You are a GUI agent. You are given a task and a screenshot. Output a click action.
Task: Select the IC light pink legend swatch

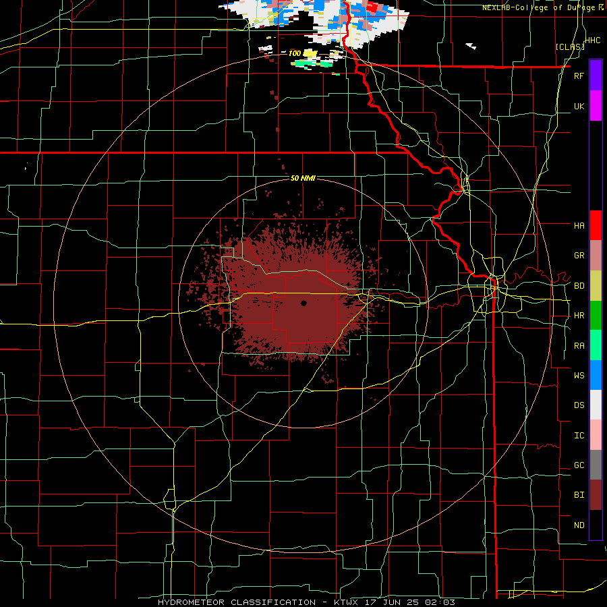point(596,435)
